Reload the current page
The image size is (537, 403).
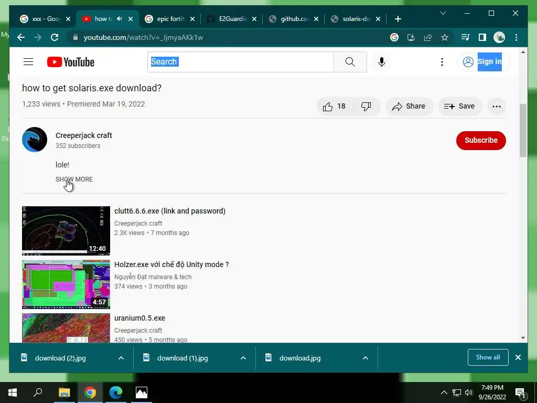click(x=55, y=37)
